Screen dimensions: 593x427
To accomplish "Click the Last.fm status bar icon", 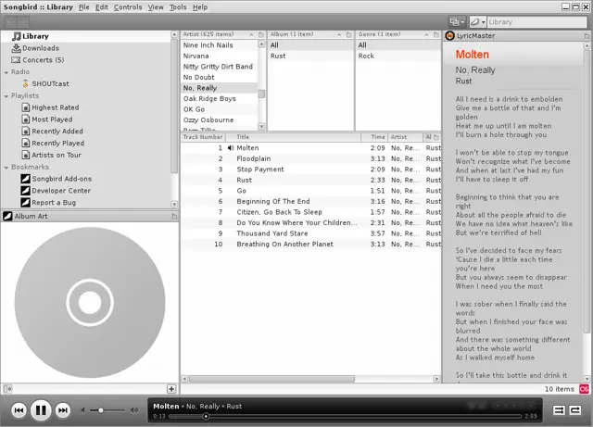I will coord(585,389).
